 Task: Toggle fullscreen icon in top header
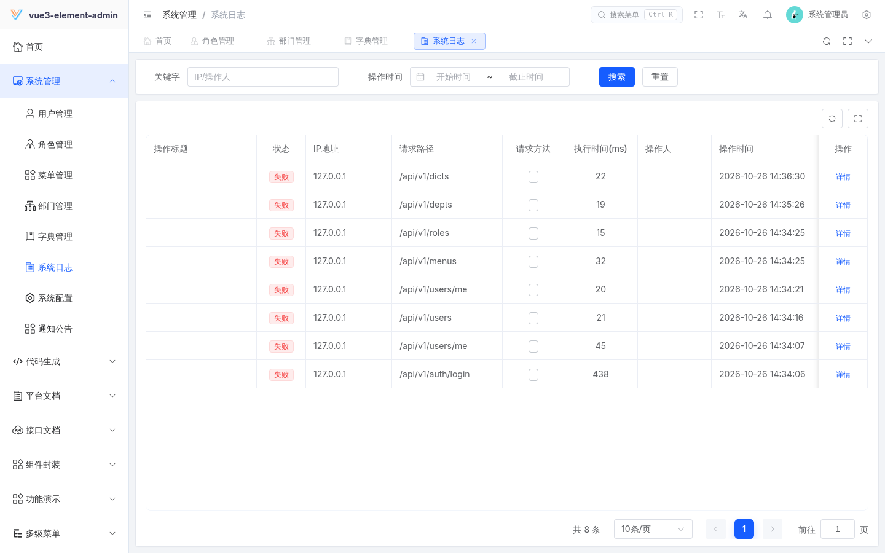[699, 15]
